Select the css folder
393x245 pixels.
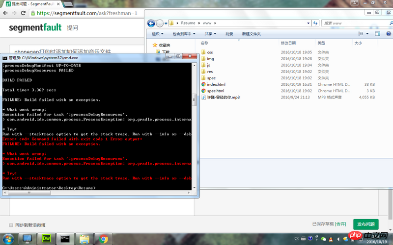pos(210,52)
